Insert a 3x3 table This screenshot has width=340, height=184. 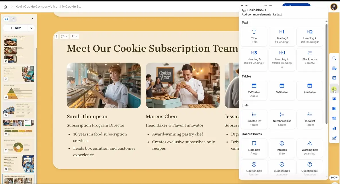click(282, 90)
